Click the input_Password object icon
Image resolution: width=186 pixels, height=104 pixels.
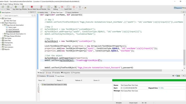point(7,29)
